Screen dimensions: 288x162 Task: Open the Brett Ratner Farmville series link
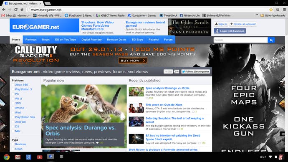pos(163,150)
